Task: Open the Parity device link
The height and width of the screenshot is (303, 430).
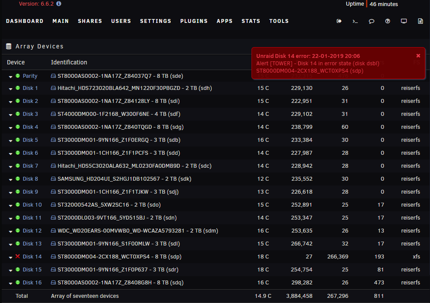Action: (30, 76)
